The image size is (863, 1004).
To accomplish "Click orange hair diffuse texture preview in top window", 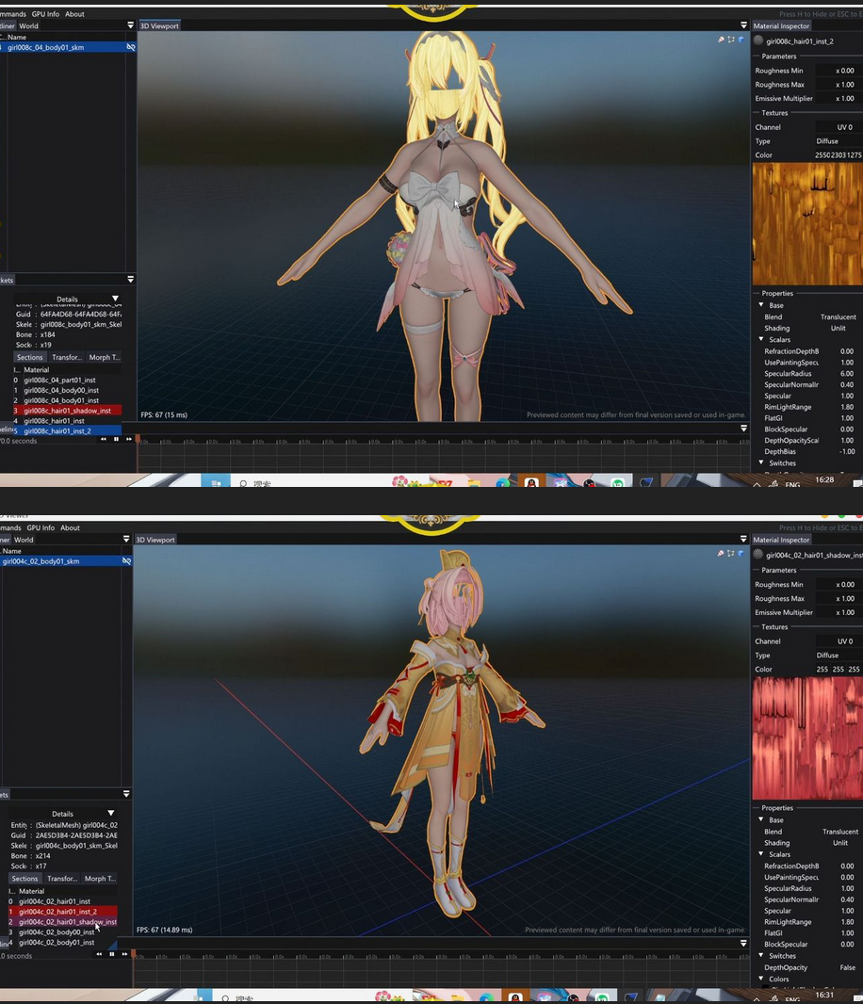I will pos(807,224).
